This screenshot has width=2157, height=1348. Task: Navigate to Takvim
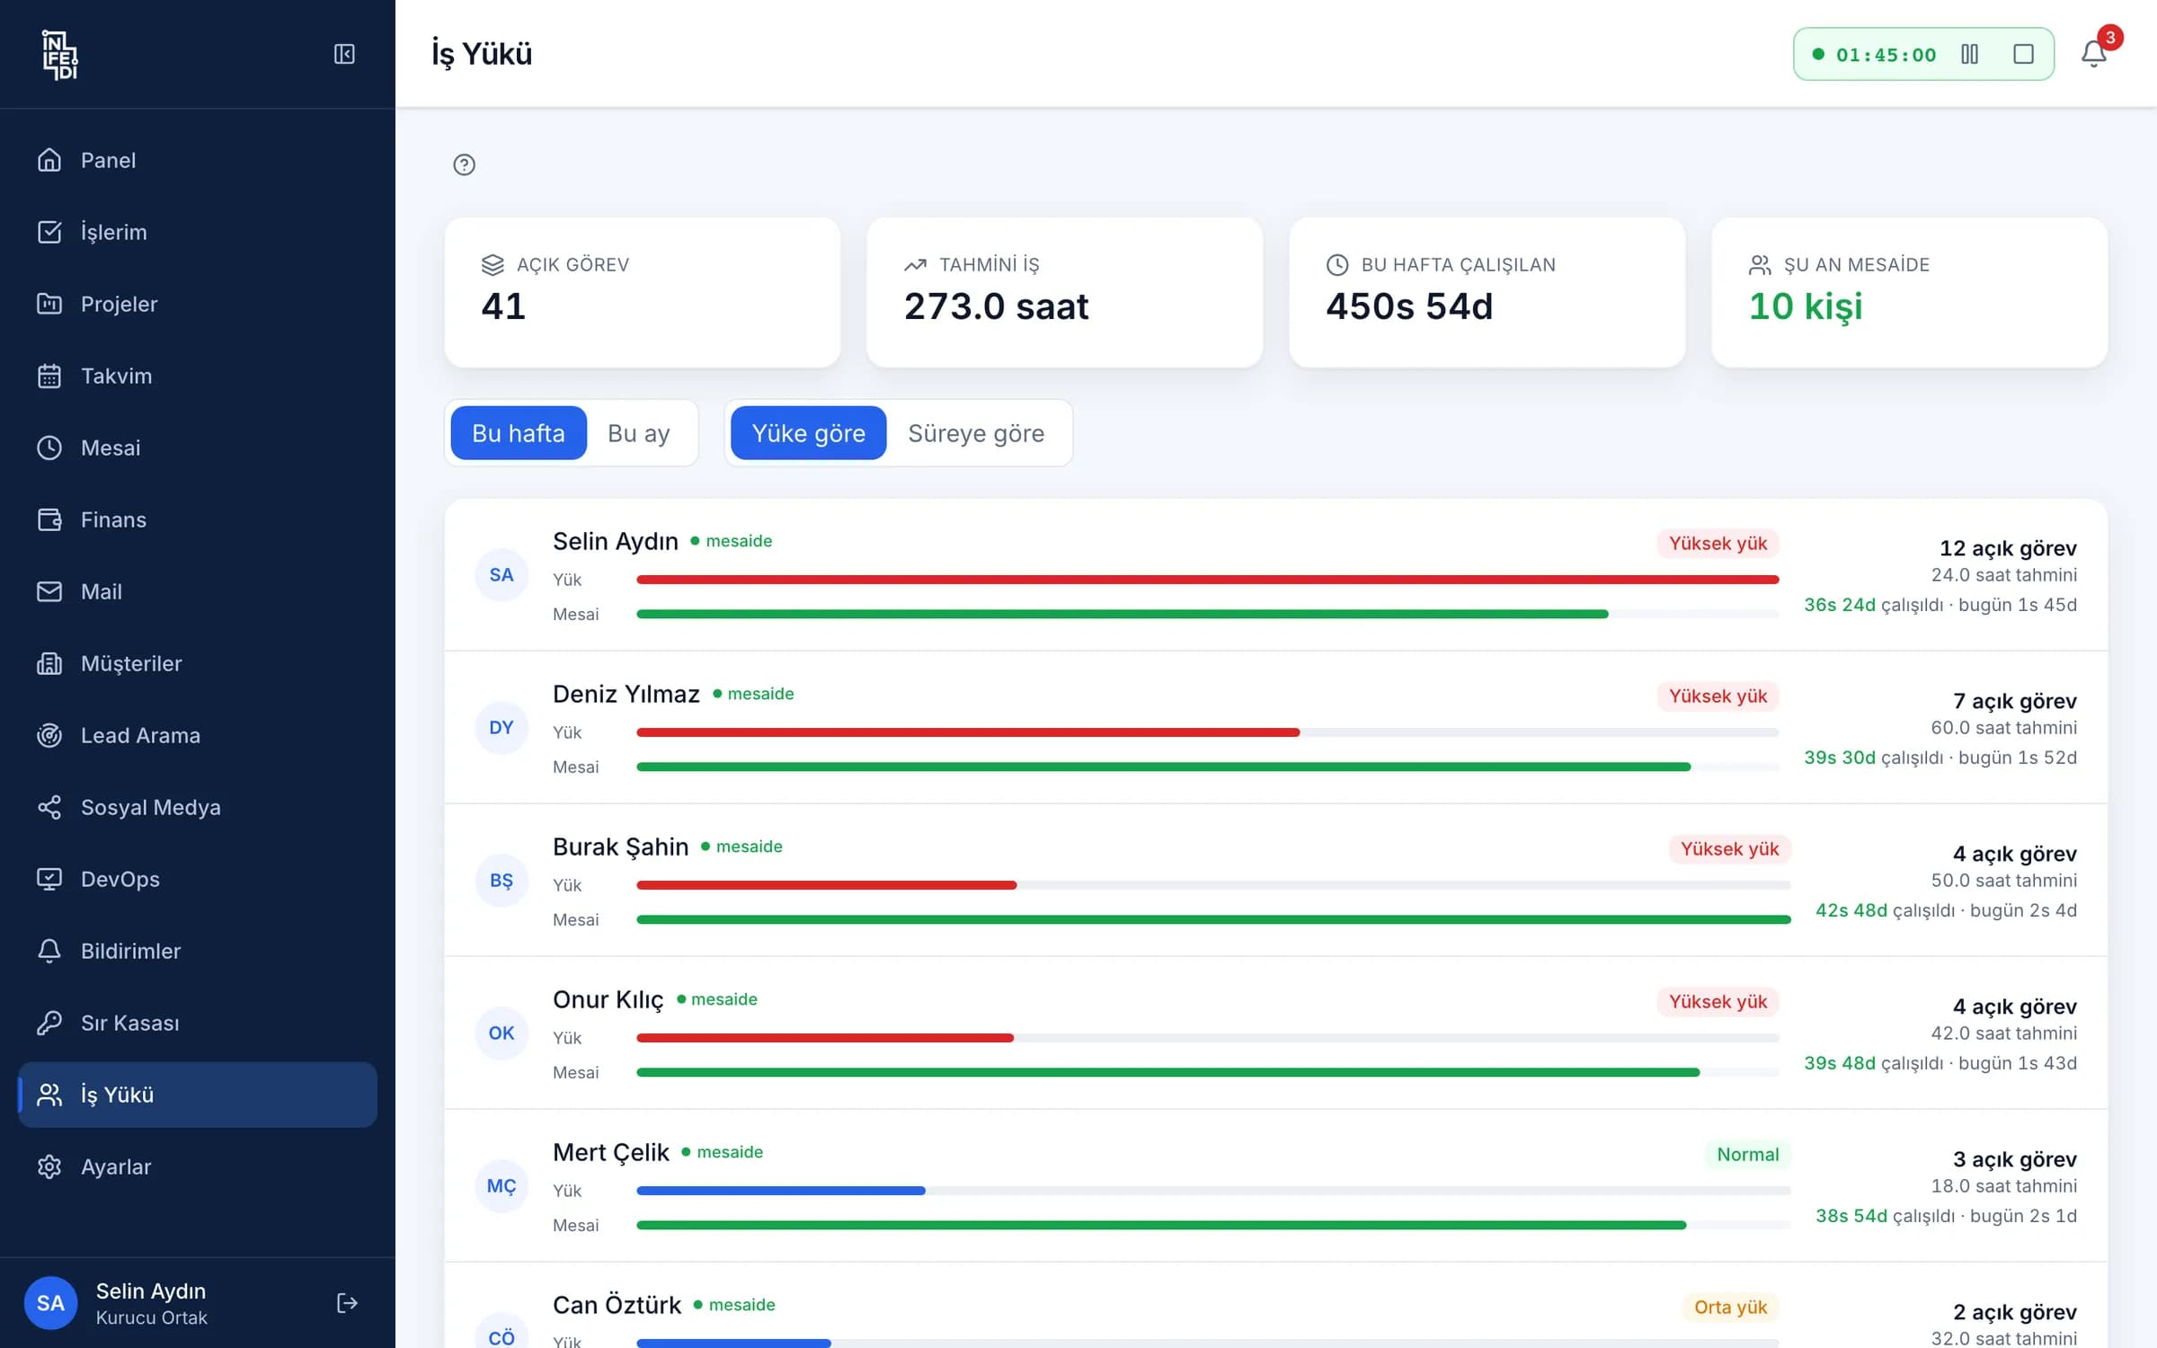pyautogui.click(x=198, y=376)
